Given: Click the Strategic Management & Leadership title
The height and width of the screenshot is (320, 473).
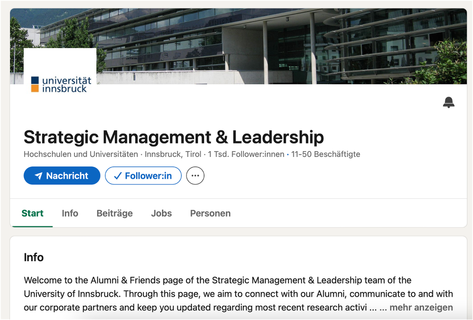Looking at the screenshot, I should pyautogui.click(x=174, y=137).
